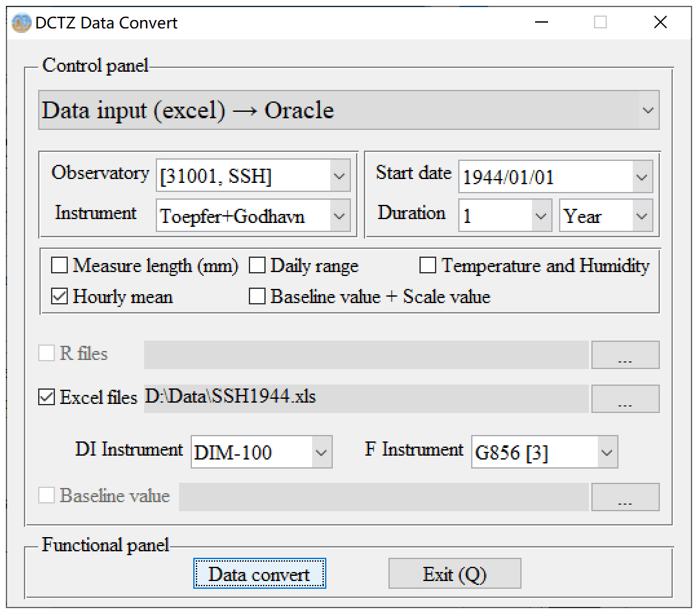Open the Instrument Toepfer+Godhavn dropdown
Screen dimensions: 698x614
339,217
